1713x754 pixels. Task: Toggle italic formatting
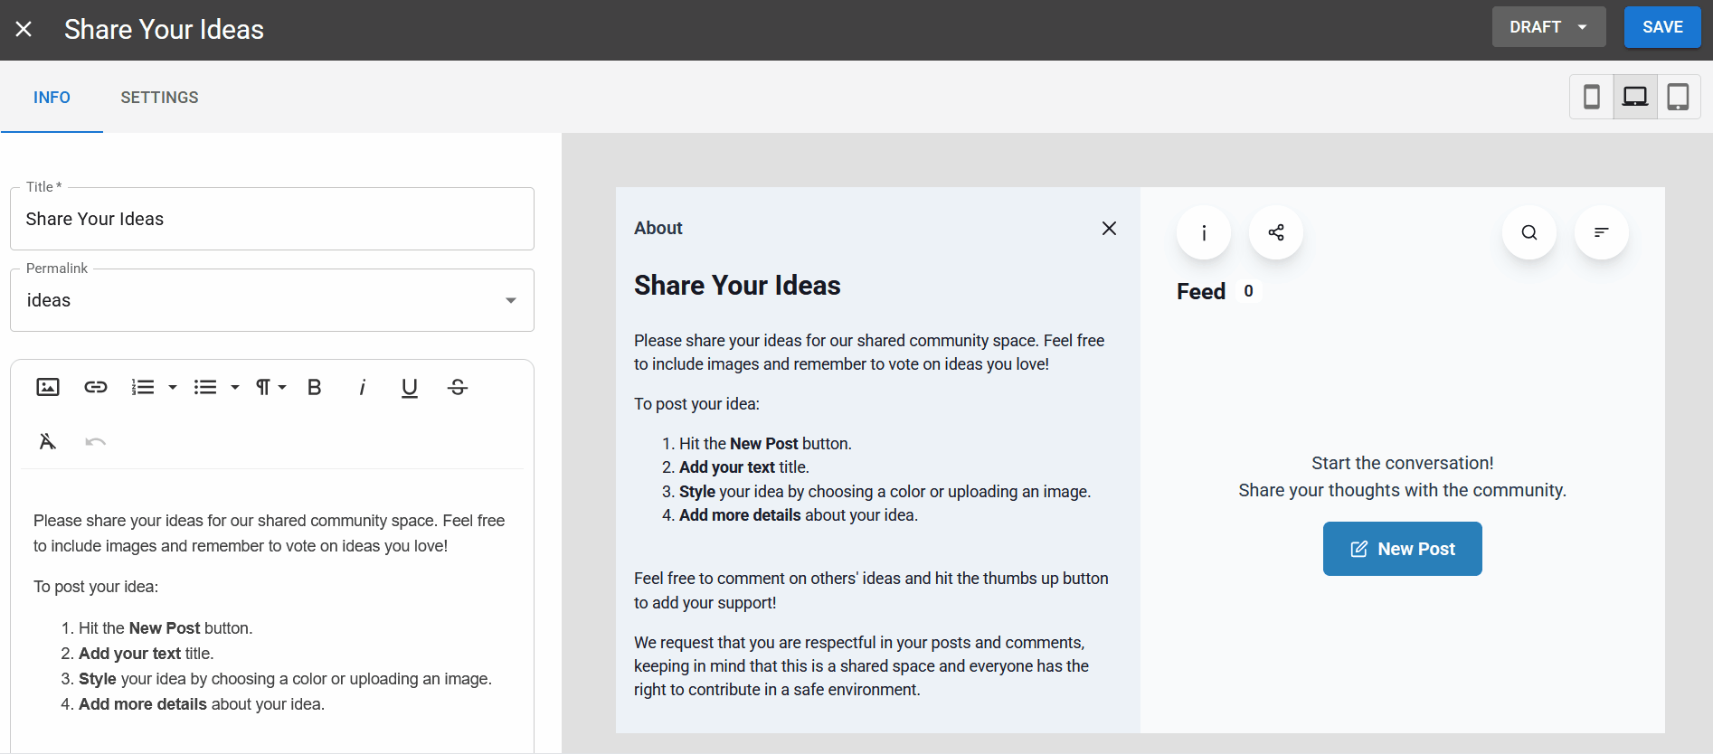pos(362,387)
